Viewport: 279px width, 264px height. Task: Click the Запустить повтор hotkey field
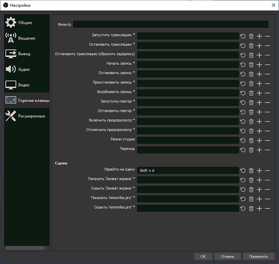pyautogui.click(x=188, y=103)
